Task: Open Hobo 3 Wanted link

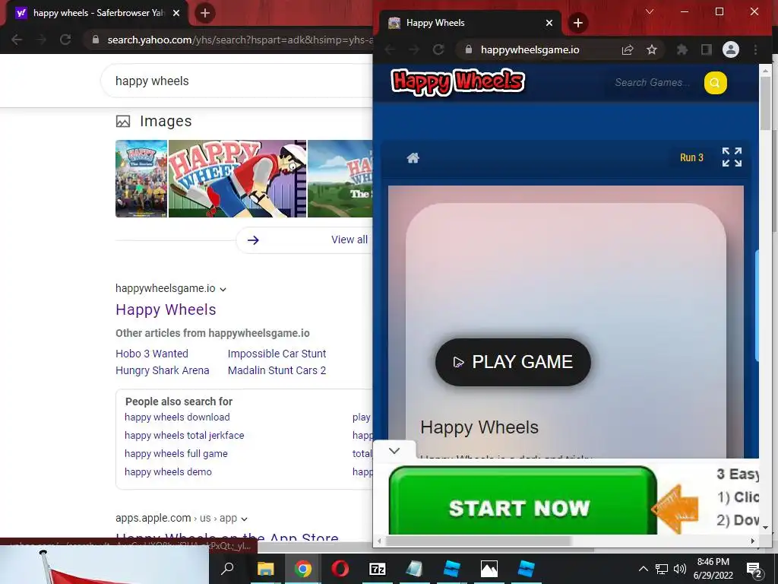Action: click(x=152, y=354)
